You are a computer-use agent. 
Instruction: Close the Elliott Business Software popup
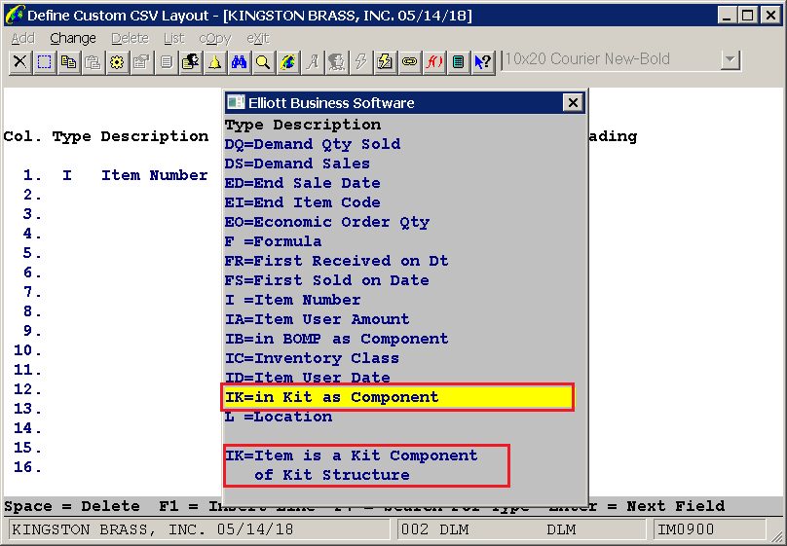tap(572, 103)
